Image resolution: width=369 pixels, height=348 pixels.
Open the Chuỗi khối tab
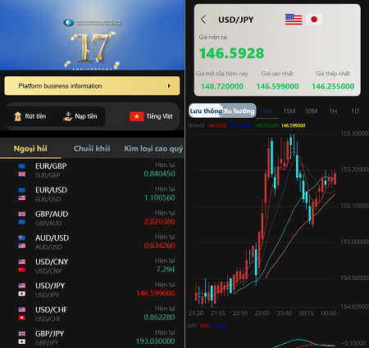tap(92, 148)
